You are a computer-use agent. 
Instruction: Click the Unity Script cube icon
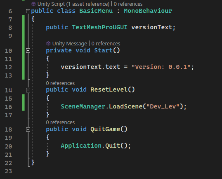(33, 4)
